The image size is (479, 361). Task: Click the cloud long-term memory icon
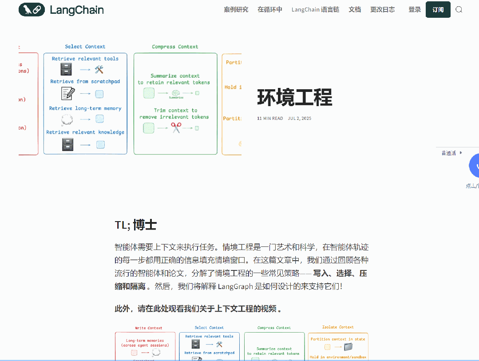click(x=67, y=119)
